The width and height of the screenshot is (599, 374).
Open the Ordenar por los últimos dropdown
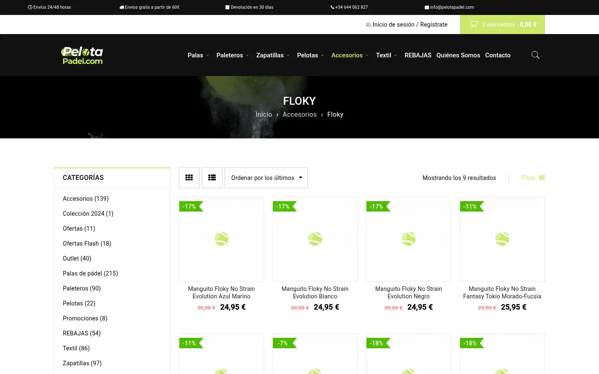tap(266, 178)
